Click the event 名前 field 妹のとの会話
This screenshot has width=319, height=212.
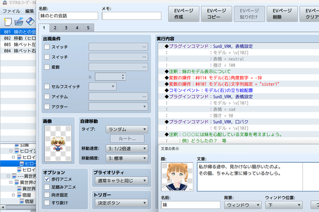pyautogui.click(x=69, y=16)
